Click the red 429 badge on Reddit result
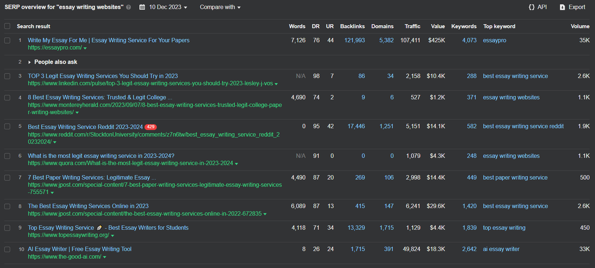 151,127
